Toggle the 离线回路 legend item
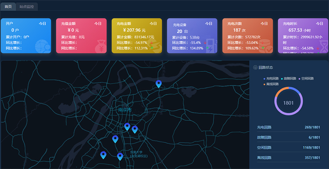Viewport: 329px width, 169px height. click(x=271, y=84)
